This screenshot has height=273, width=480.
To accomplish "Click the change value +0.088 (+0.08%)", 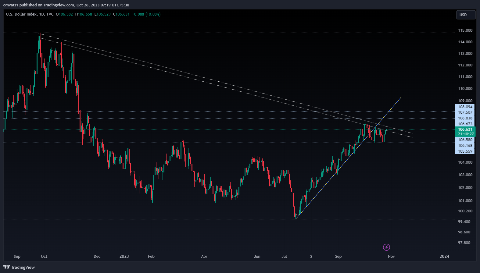I will pos(146,14).
